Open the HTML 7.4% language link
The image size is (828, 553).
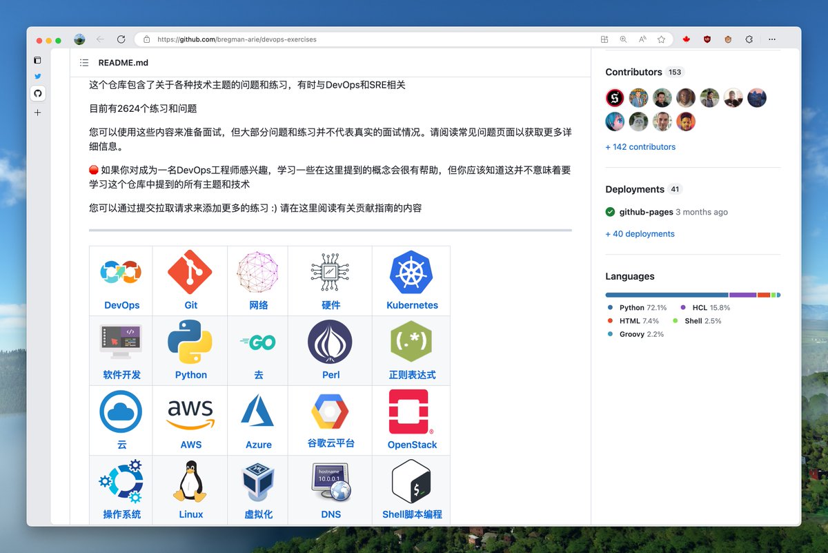tap(633, 321)
